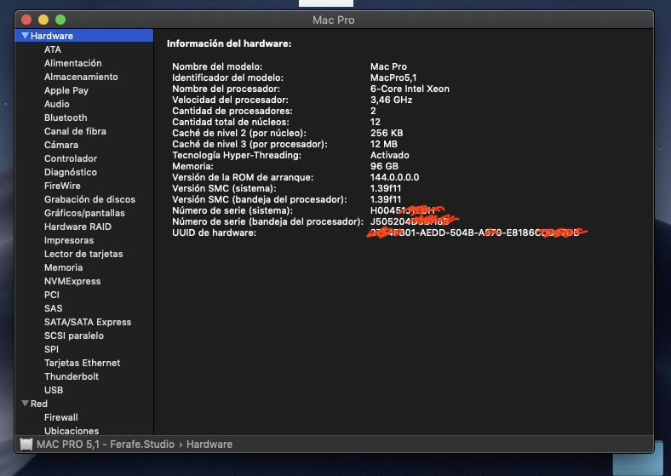Click the red close window button

tap(26, 20)
